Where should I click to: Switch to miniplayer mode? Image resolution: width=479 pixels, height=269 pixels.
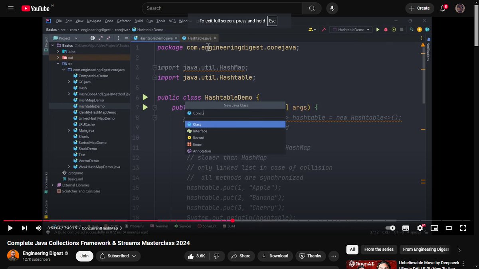[434, 228]
